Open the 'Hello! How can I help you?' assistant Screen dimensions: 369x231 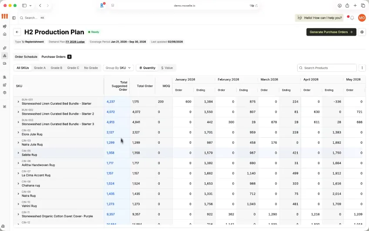coord(319,18)
